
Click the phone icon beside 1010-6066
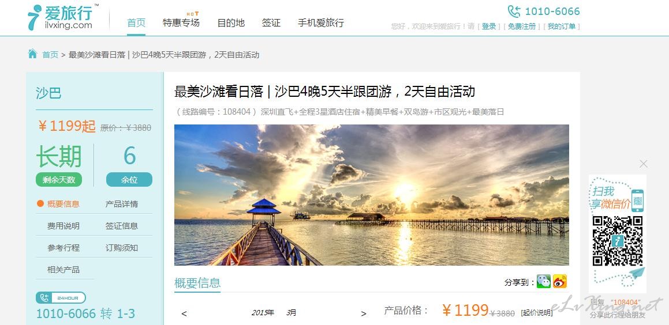pos(514,12)
